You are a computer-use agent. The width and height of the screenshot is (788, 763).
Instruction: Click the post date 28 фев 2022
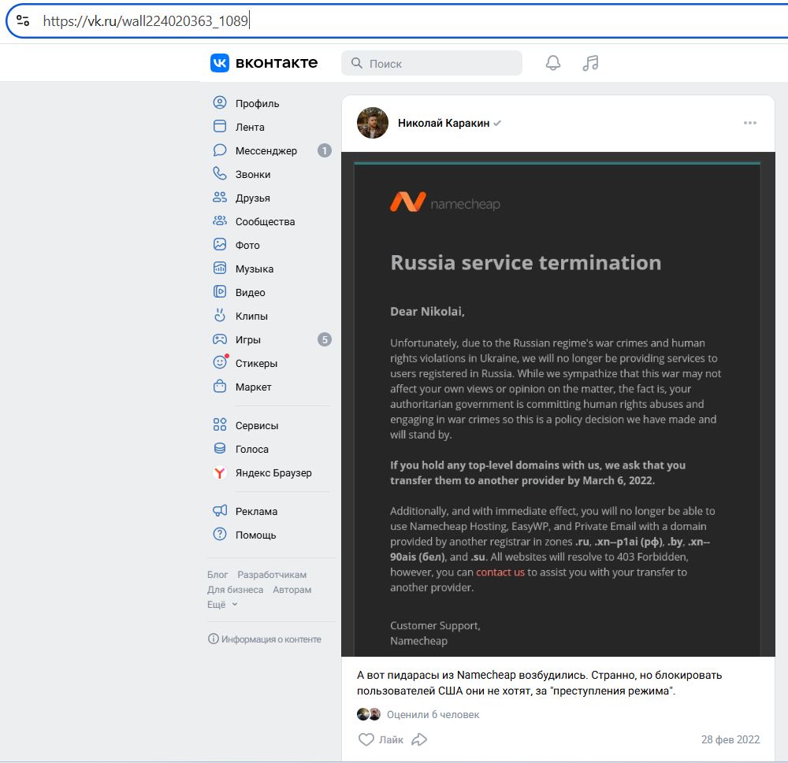[730, 739]
